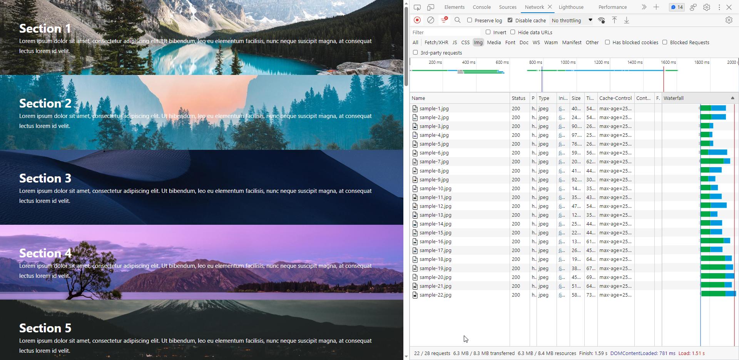Select the All requests filter
Screen dimensions: 739x360
415,42
